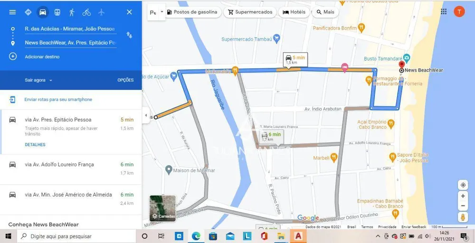
Task: Click the taskbar search box
Action: click(x=76, y=236)
